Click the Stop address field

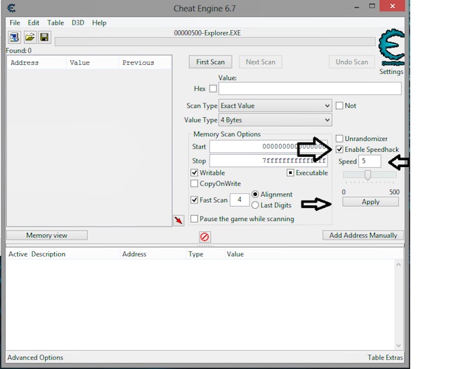(269, 161)
